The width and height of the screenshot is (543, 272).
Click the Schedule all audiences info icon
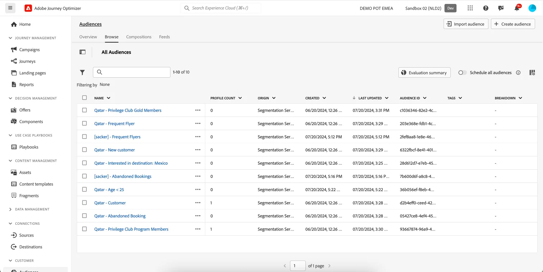pos(518,73)
